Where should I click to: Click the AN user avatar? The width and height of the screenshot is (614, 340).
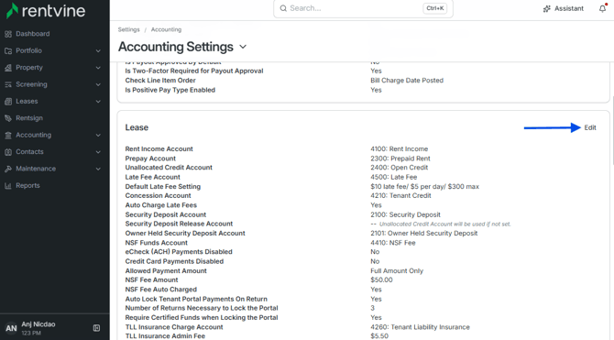point(11,328)
